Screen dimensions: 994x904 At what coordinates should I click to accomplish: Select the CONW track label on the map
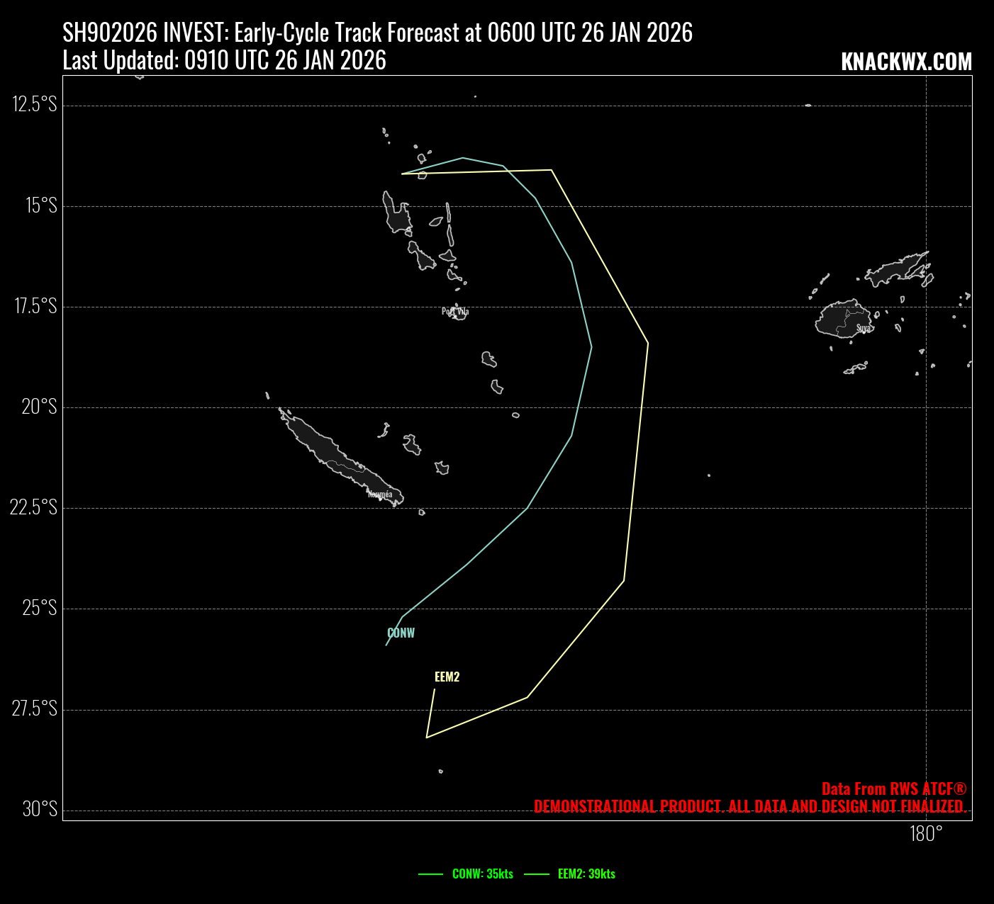[x=401, y=633]
